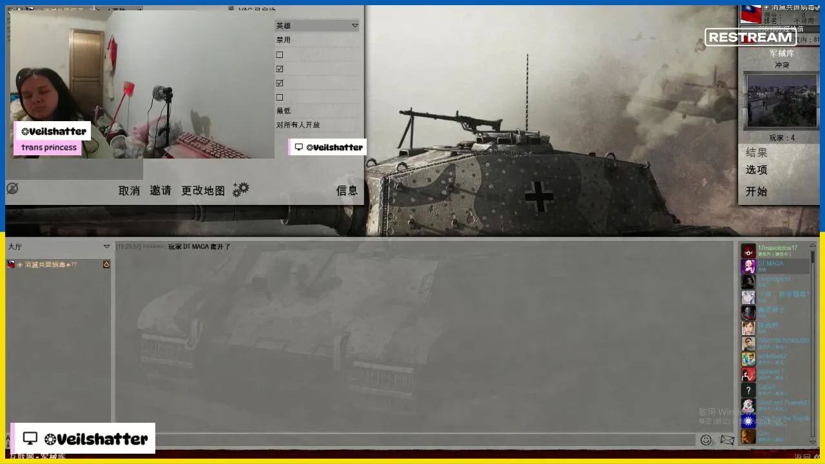
Task: Click the host badge icon beside 消滅共匪病毒
Action: 106,264
